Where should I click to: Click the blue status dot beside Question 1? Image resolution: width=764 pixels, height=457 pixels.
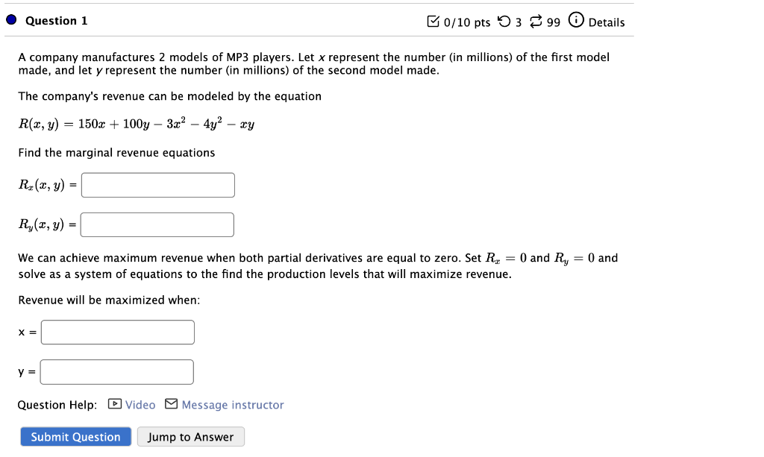[x=10, y=20]
